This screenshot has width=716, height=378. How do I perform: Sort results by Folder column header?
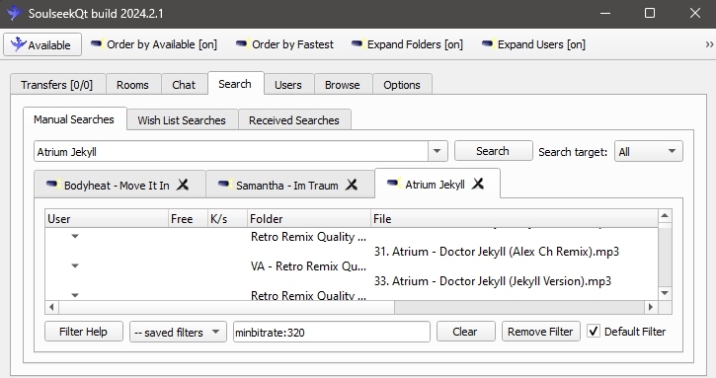(x=309, y=219)
